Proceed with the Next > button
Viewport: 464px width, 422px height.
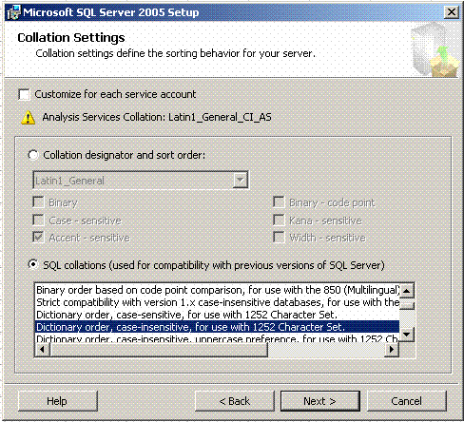pyautogui.click(x=320, y=401)
